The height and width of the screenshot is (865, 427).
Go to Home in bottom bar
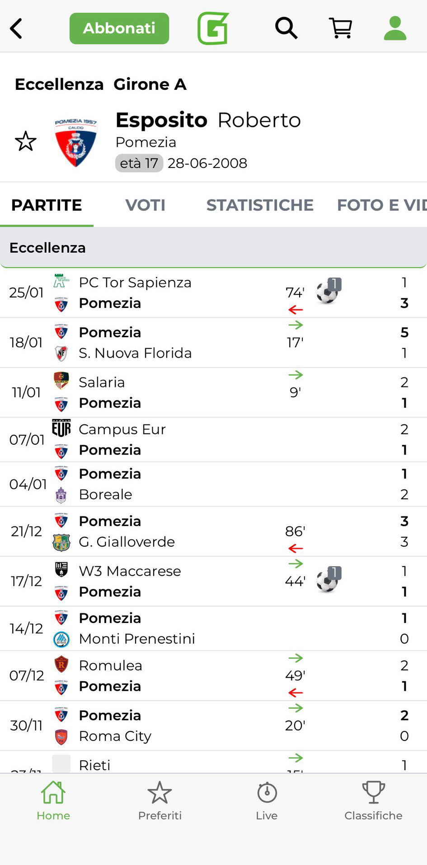(x=53, y=800)
